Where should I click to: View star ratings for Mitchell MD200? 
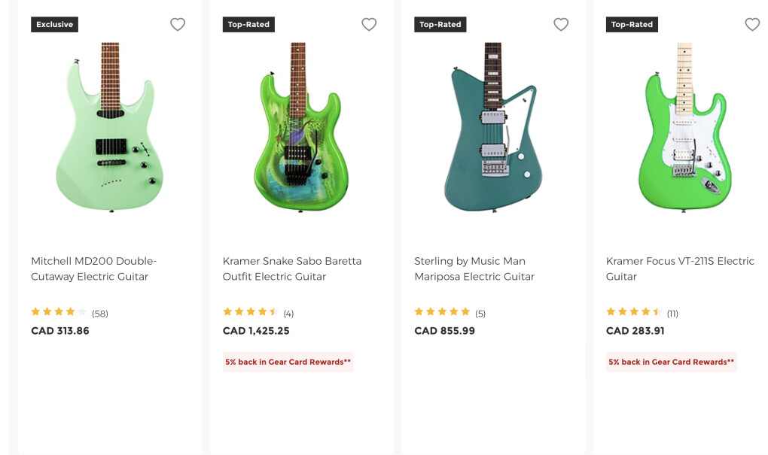coord(59,312)
